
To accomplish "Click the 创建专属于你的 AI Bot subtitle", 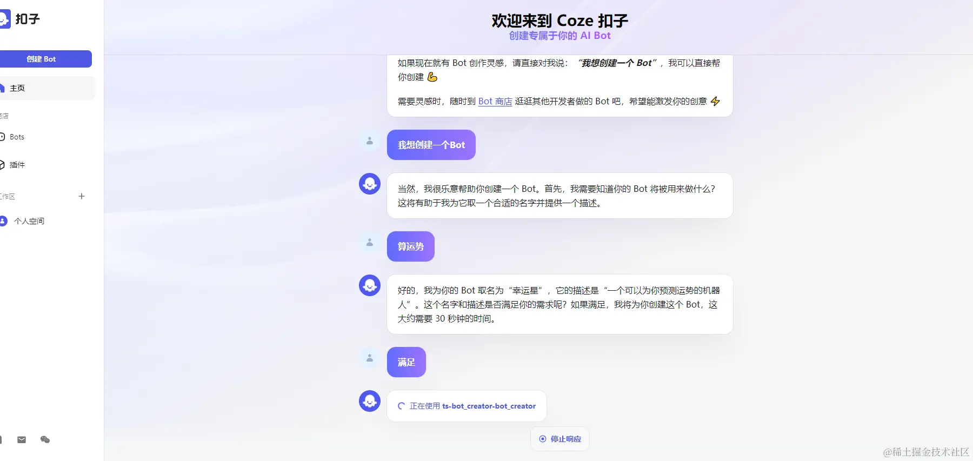I will (560, 36).
